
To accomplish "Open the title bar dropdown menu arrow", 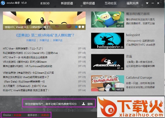I will (x=147, y=3).
